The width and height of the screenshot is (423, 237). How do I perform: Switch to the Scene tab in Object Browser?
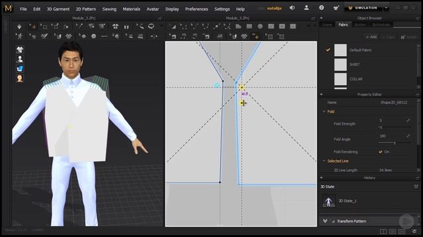327,24
